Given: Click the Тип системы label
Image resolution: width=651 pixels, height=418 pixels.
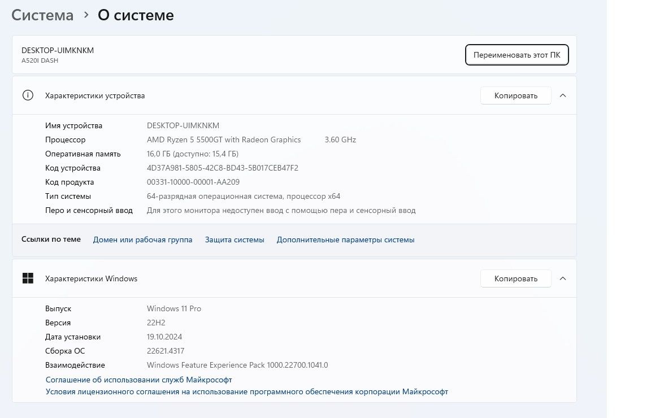Looking at the screenshot, I should pyautogui.click(x=68, y=196).
